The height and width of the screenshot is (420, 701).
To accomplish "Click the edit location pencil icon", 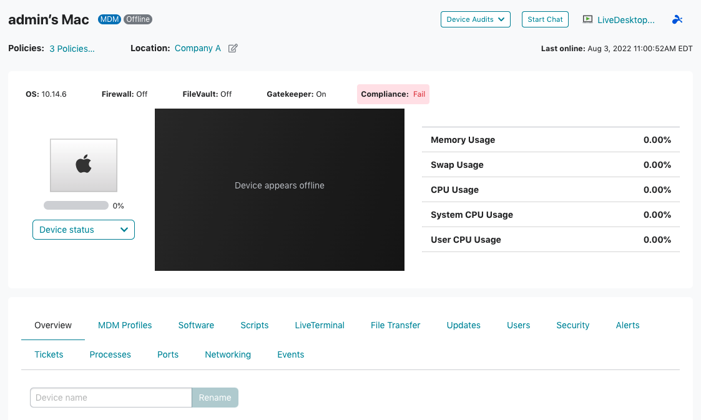I will (233, 48).
